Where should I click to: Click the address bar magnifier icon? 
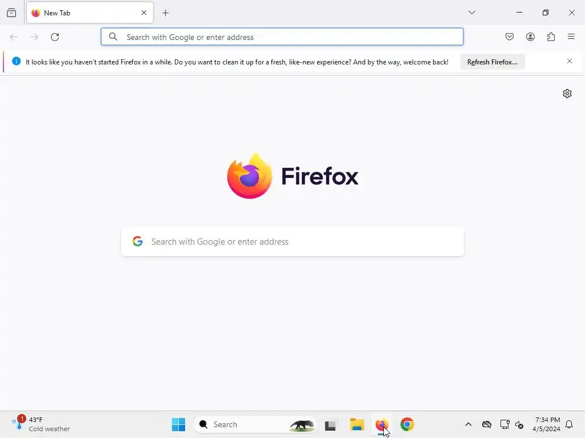113,36
